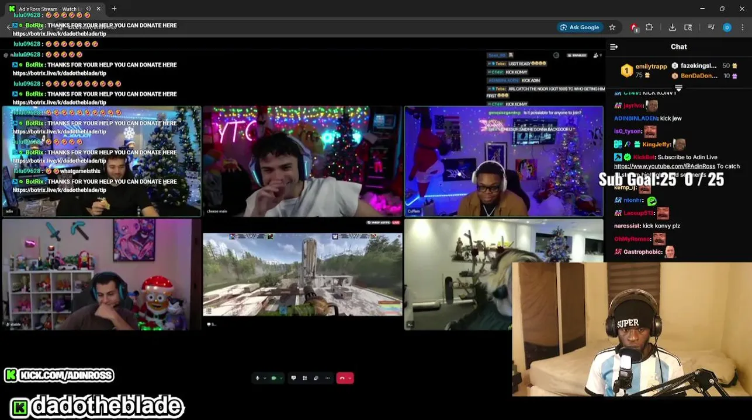Screen dimensions: 752x420
Task: Click OhMyRomeo username in chat
Action: [x=632, y=239]
